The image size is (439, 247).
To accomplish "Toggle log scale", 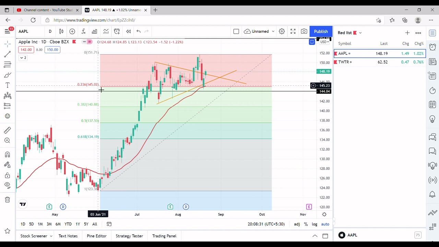I will [x=315, y=224].
